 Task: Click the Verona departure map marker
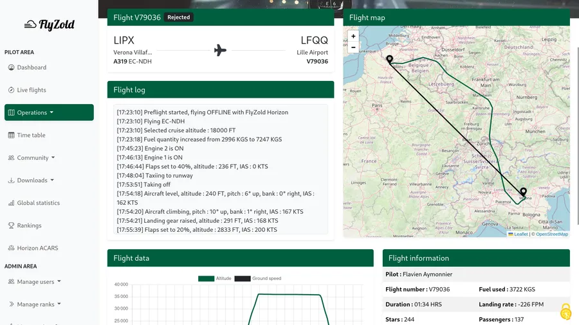point(524,193)
